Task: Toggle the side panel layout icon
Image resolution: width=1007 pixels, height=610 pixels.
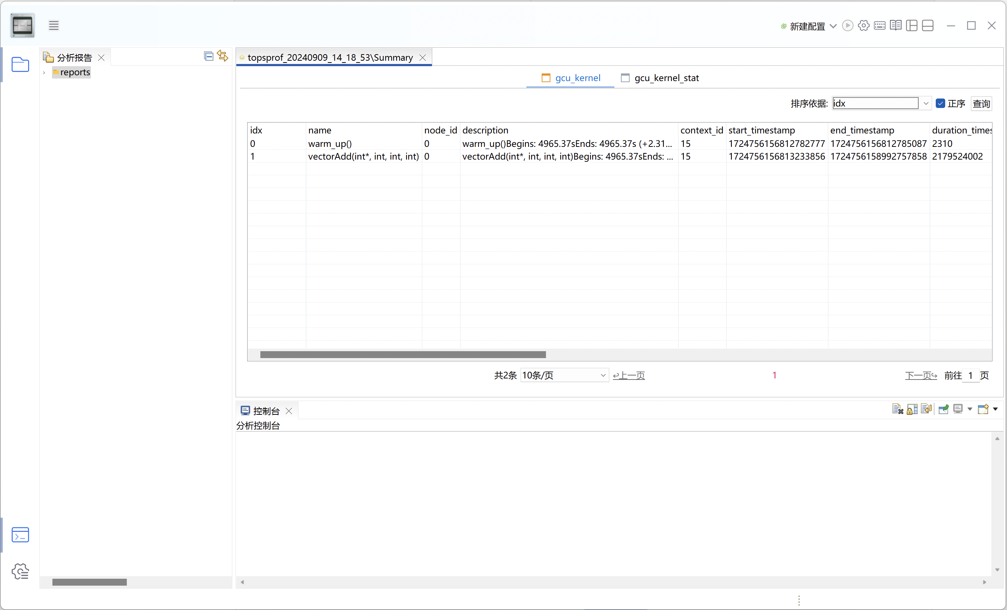Action: 912,26
